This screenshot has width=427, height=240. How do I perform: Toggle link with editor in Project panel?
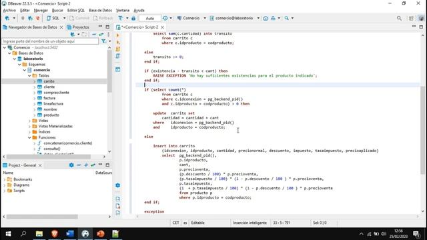tap(93, 165)
